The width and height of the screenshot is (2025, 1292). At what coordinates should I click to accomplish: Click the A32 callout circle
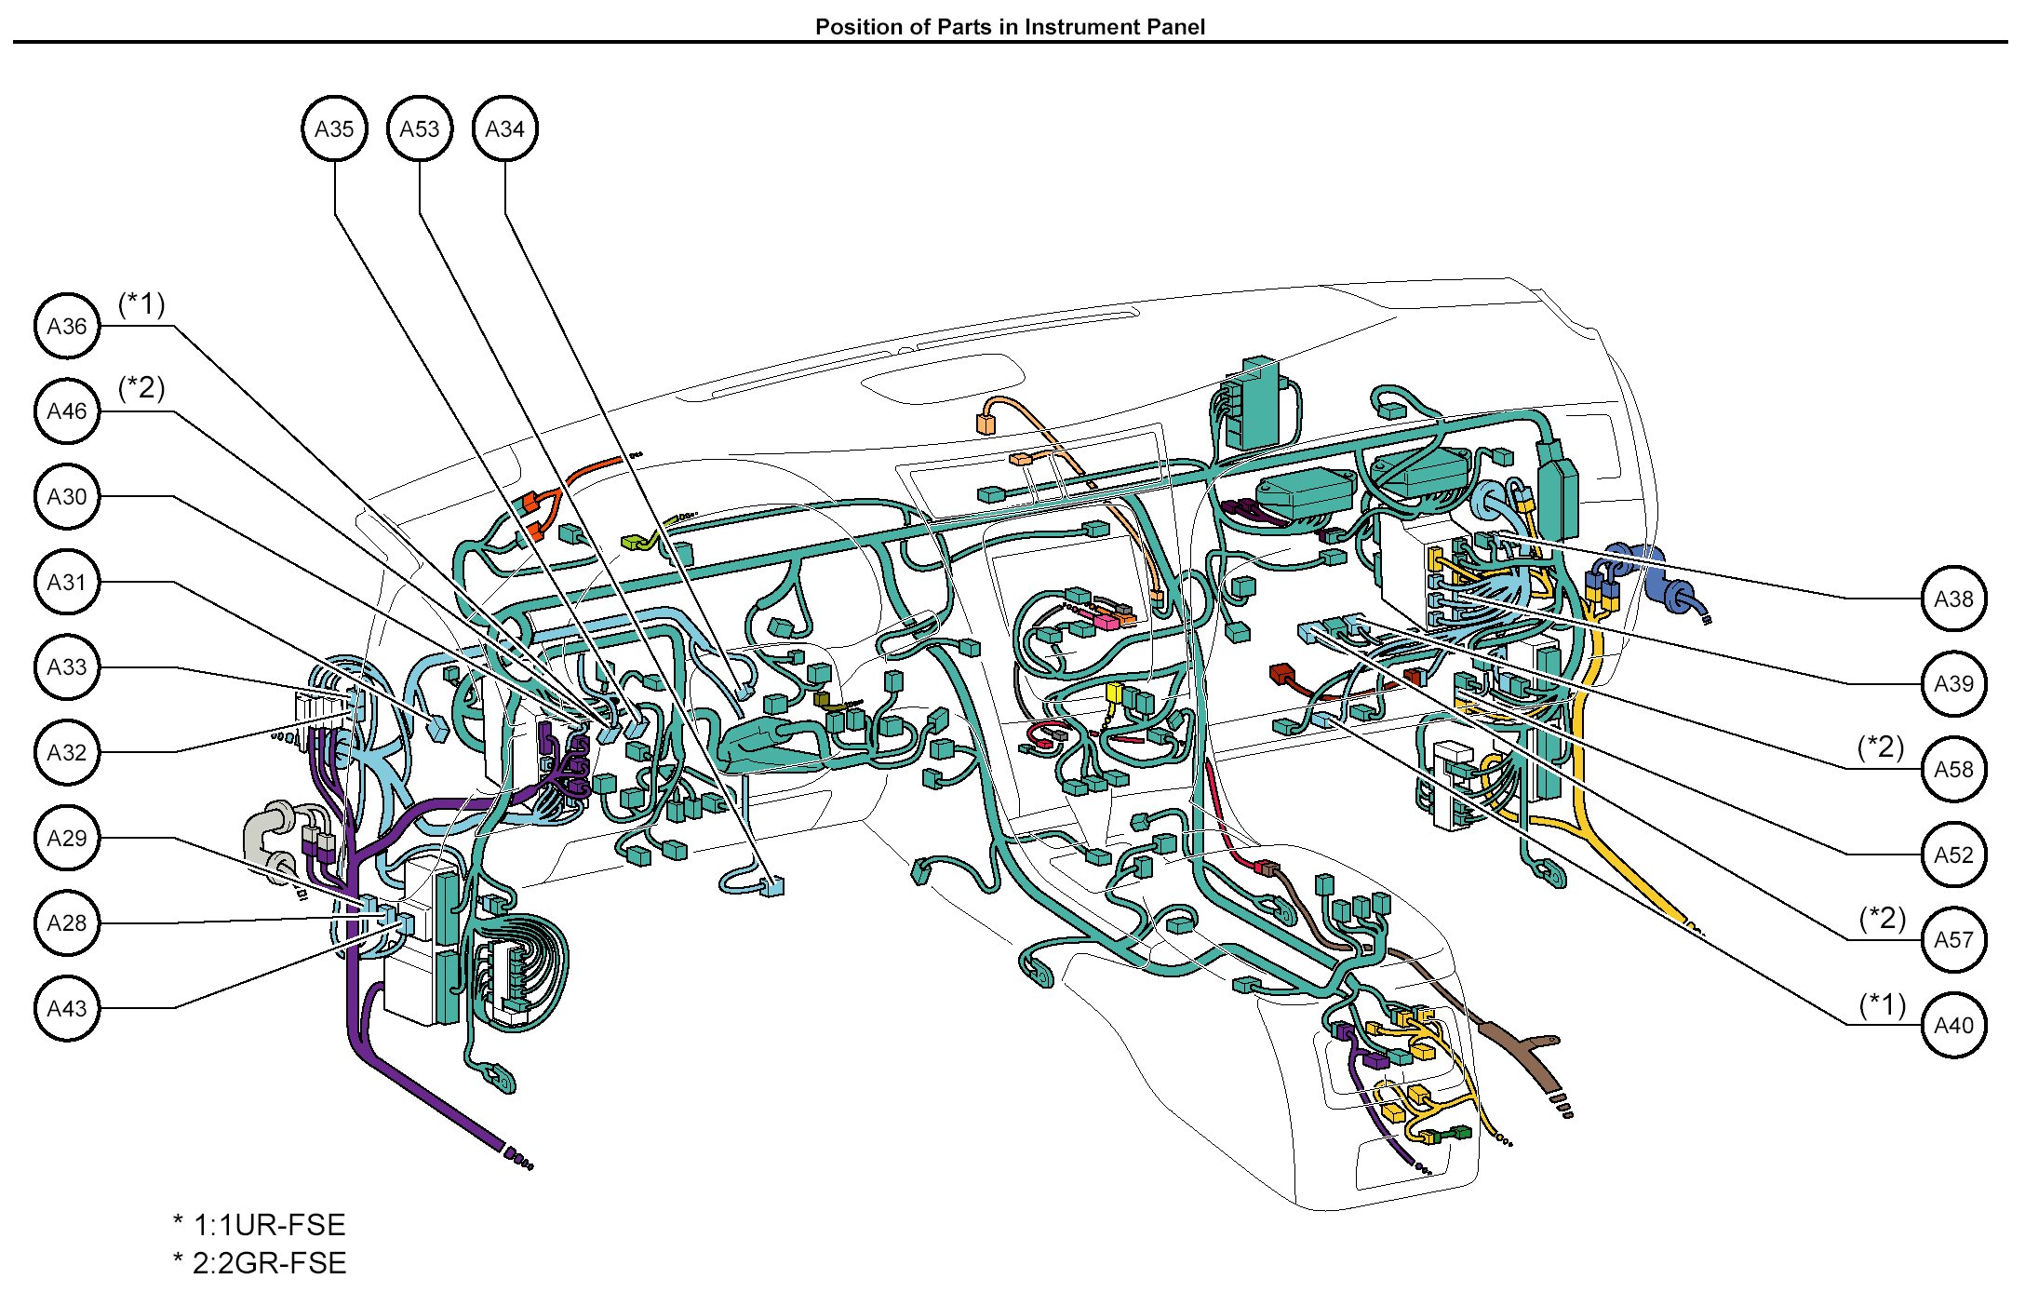pyautogui.click(x=67, y=752)
